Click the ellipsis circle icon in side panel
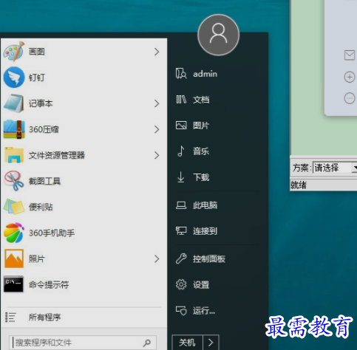The width and height of the screenshot is (357, 350). (350, 98)
